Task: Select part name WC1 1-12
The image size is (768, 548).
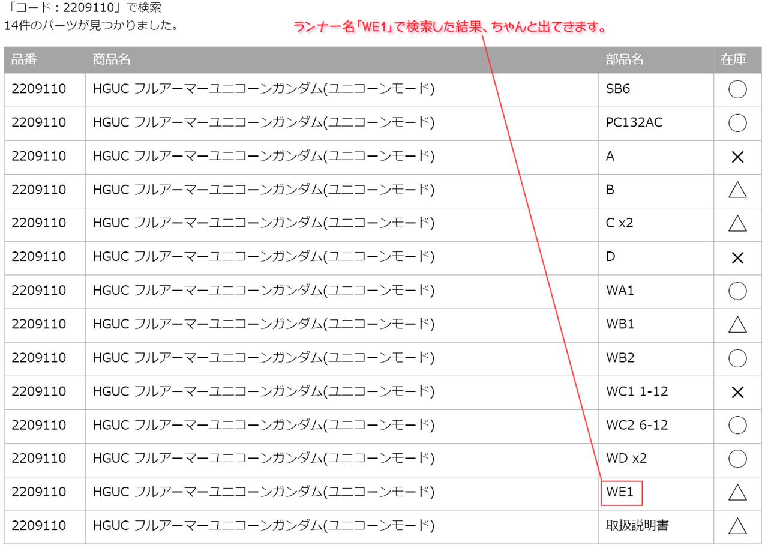Action: 637,391
